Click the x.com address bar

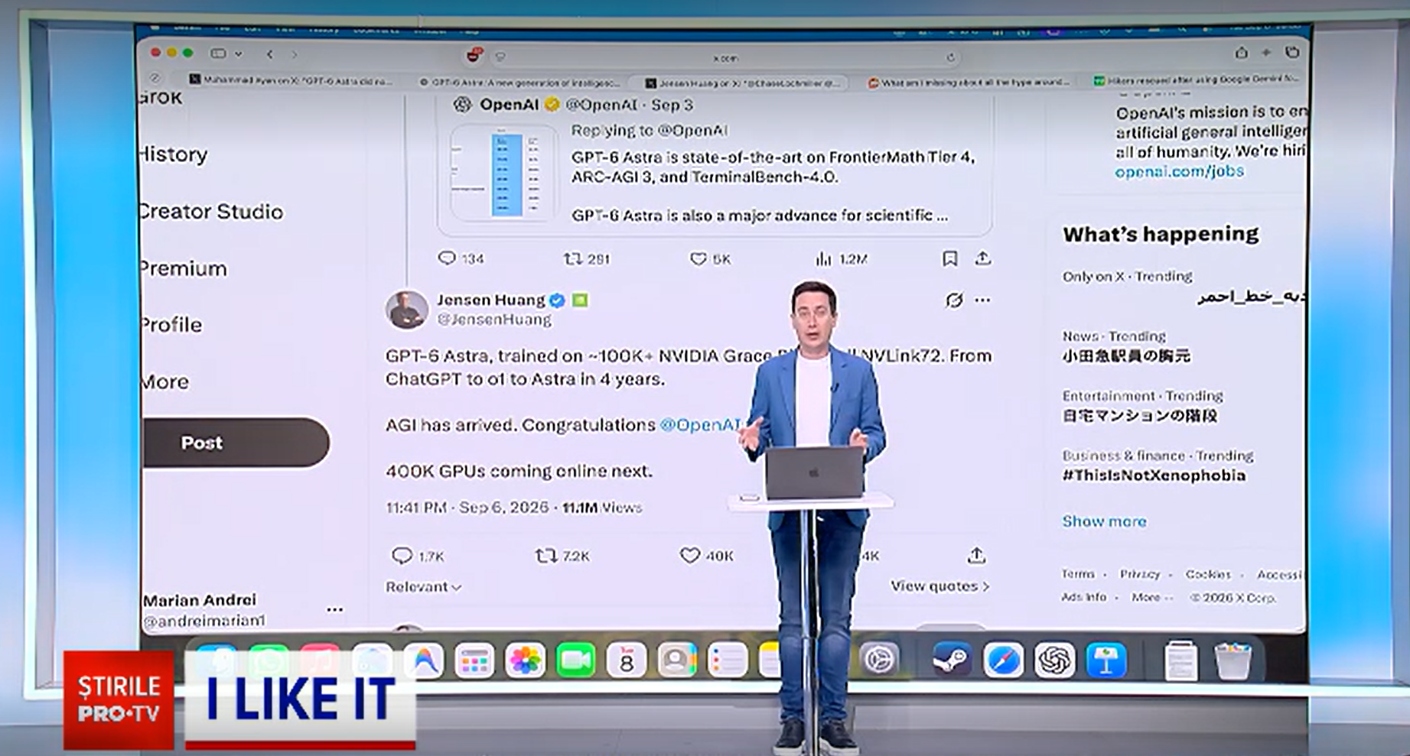tap(725, 57)
